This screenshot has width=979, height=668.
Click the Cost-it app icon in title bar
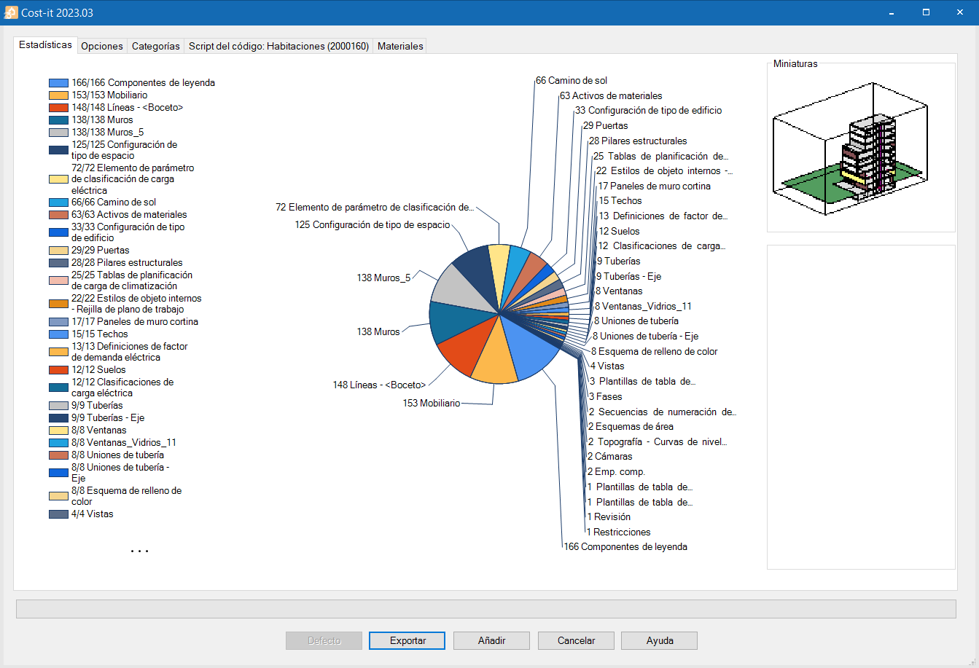12,12
